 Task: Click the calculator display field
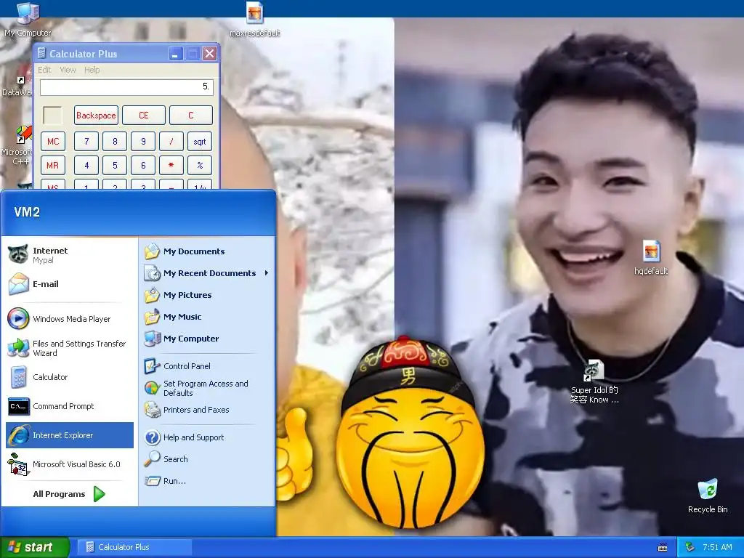click(x=126, y=87)
